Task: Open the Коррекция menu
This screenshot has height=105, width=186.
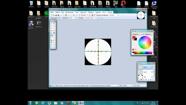Action: (83, 12)
